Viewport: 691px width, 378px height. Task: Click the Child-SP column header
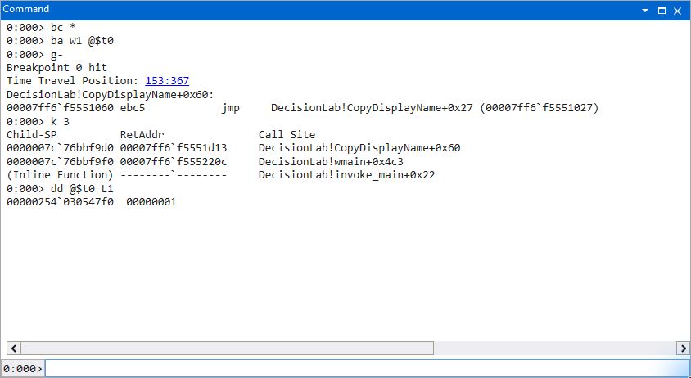point(31,134)
